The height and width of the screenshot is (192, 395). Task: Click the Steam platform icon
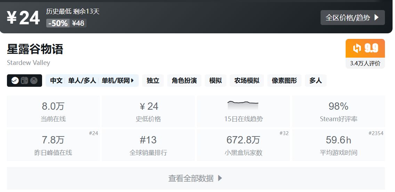tap(15, 81)
